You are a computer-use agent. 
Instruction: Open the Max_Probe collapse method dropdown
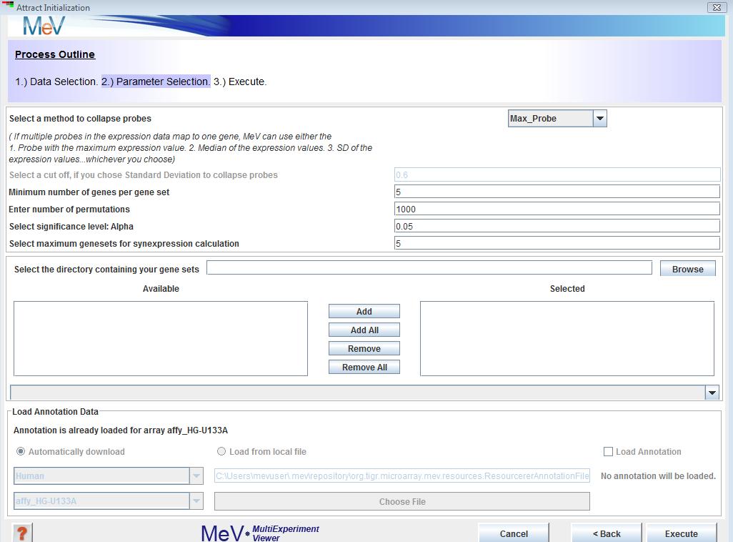point(599,119)
